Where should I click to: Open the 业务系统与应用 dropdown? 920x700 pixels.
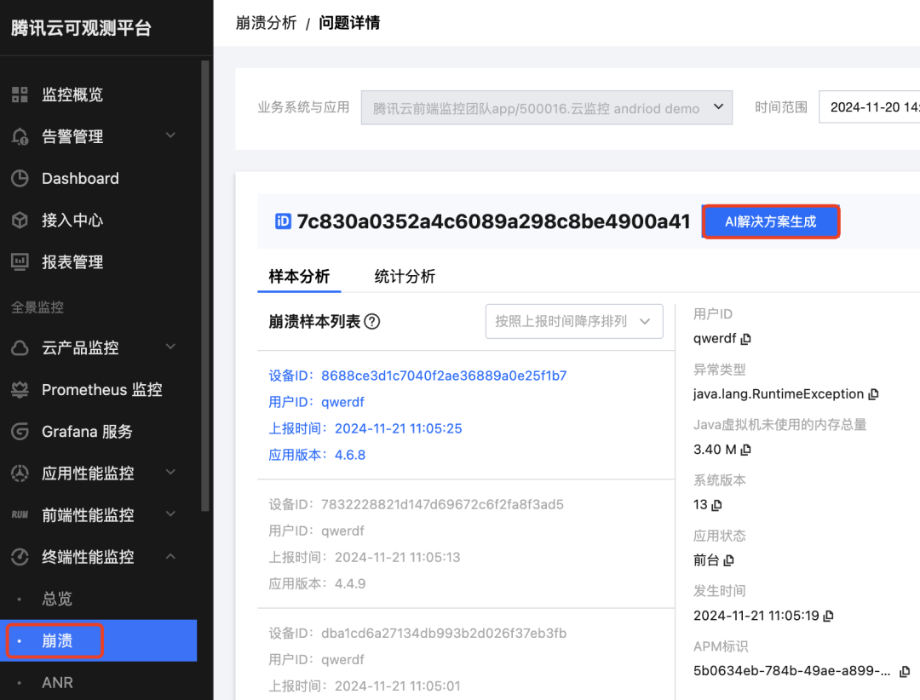pos(546,107)
